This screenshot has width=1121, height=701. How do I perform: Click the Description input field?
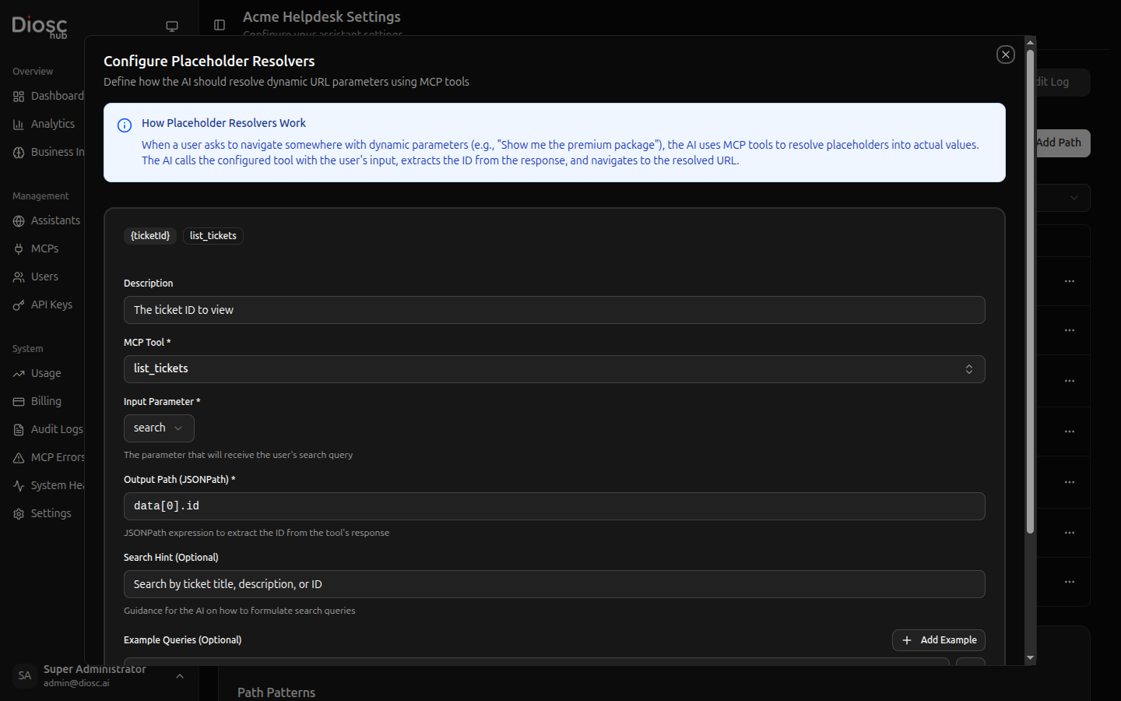pyautogui.click(x=554, y=309)
